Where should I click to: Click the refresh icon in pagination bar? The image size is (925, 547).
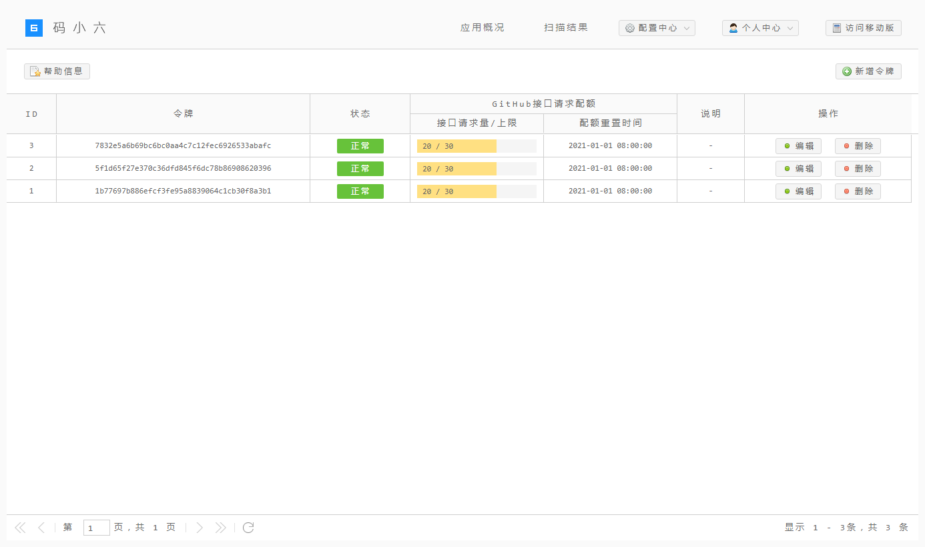click(x=248, y=528)
